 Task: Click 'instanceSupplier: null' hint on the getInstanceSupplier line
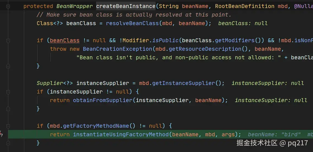click(268, 83)
